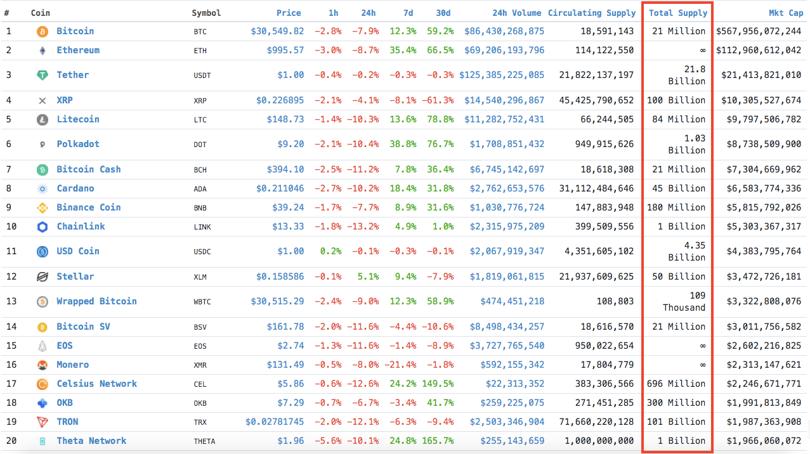
Task: Sort by the 1h change column header
Action: pyautogui.click(x=333, y=13)
